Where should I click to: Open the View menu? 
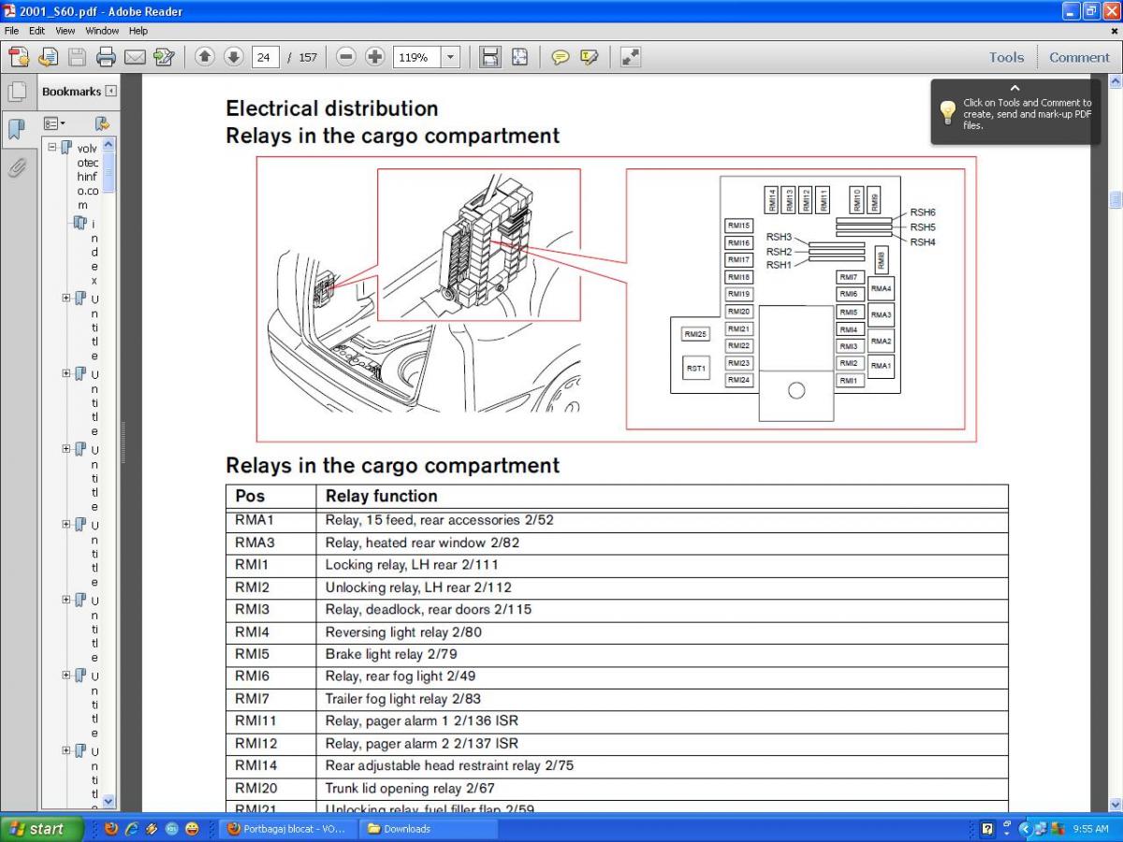(x=66, y=31)
